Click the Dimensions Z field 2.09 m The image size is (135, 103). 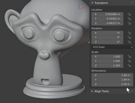(x=112, y=84)
